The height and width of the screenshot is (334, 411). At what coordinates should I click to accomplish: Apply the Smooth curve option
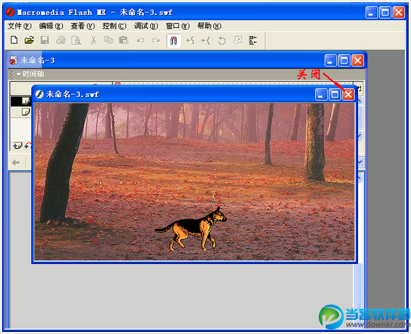[x=191, y=41]
